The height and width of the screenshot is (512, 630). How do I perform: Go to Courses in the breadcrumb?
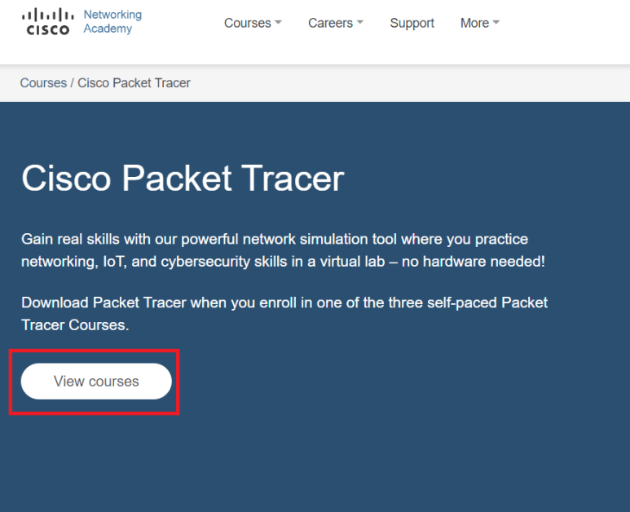(43, 83)
